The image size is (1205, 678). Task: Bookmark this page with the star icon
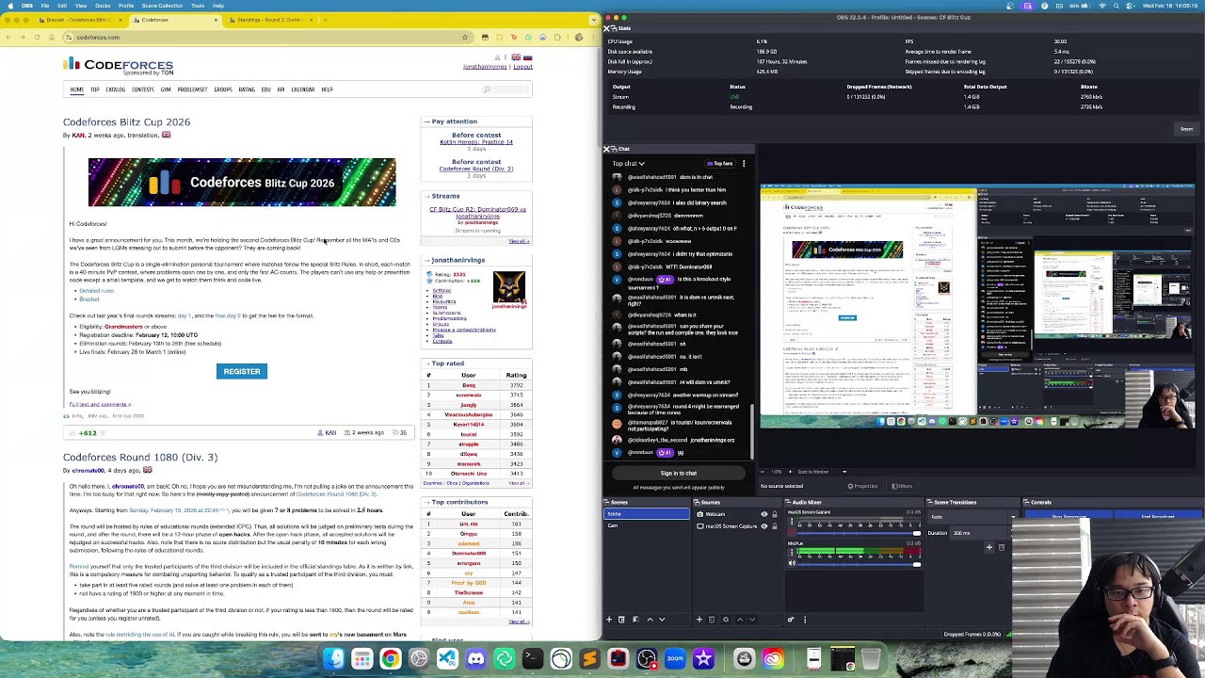click(465, 38)
